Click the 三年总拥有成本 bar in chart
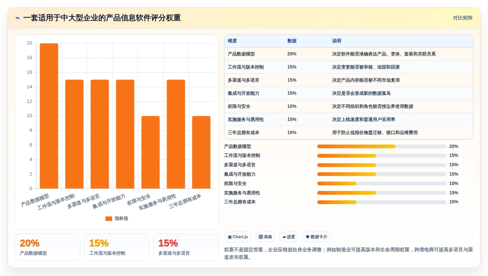This screenshot has width=488, height=276. (x=201, y=152)
